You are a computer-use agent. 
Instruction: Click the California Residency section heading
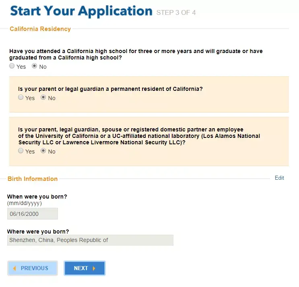point(40,29)
